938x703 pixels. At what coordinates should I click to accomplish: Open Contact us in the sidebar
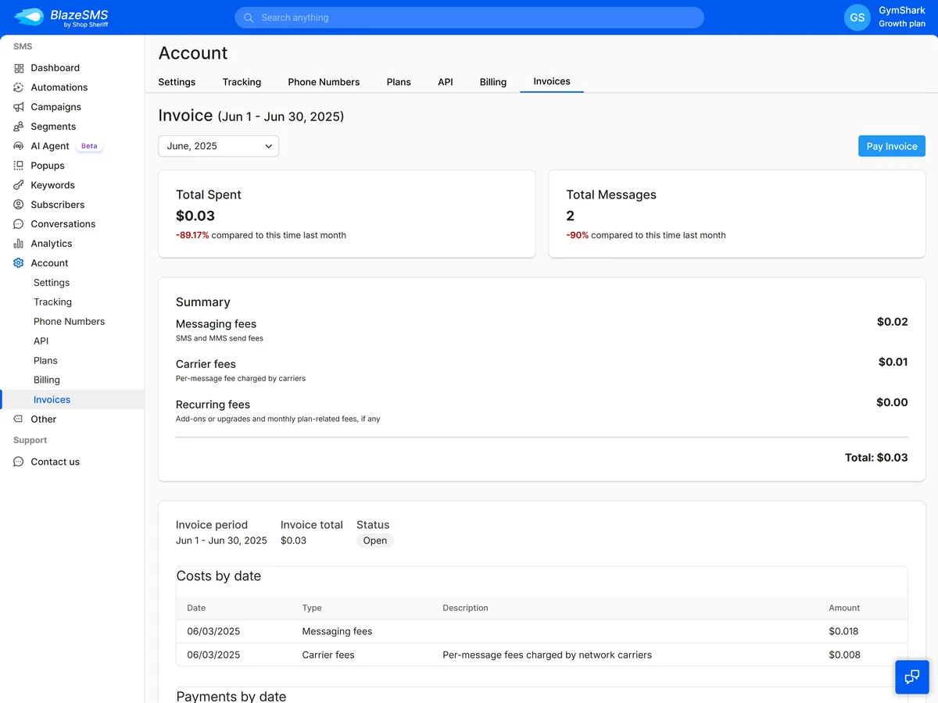point(54,462)
